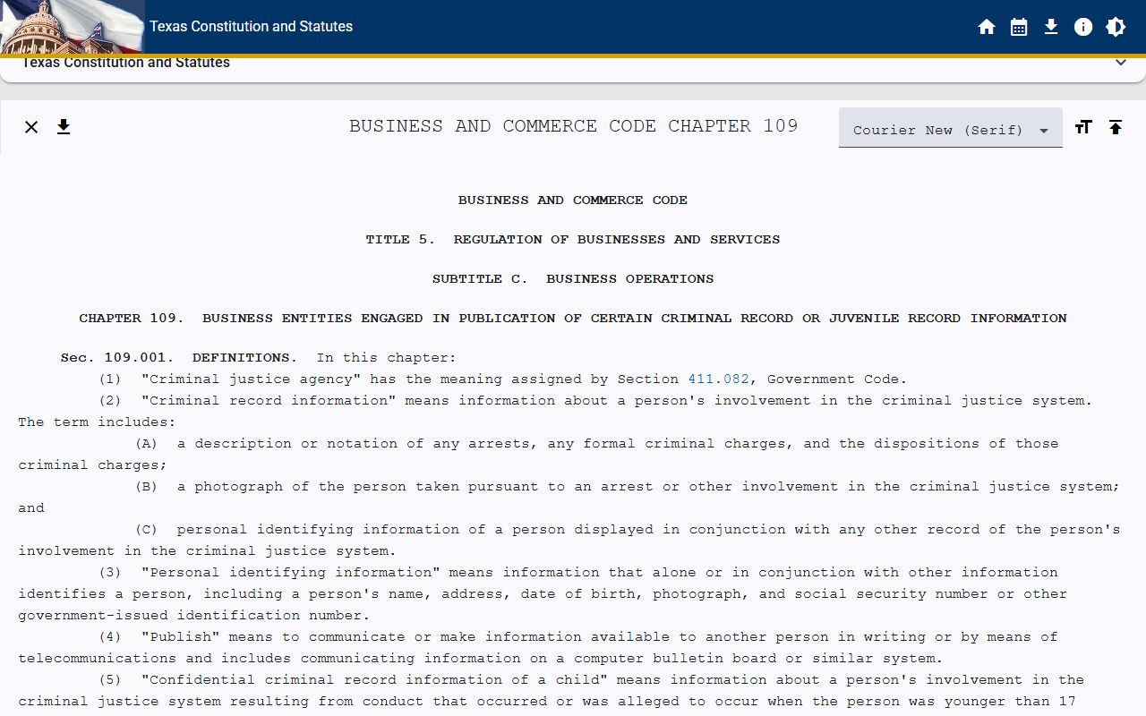Click the Sec. 109.001 Definitions heading
This screenshot has width=1146, height=716.
[x=175, y=358]
